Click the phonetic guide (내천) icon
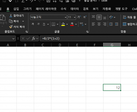 81,24
